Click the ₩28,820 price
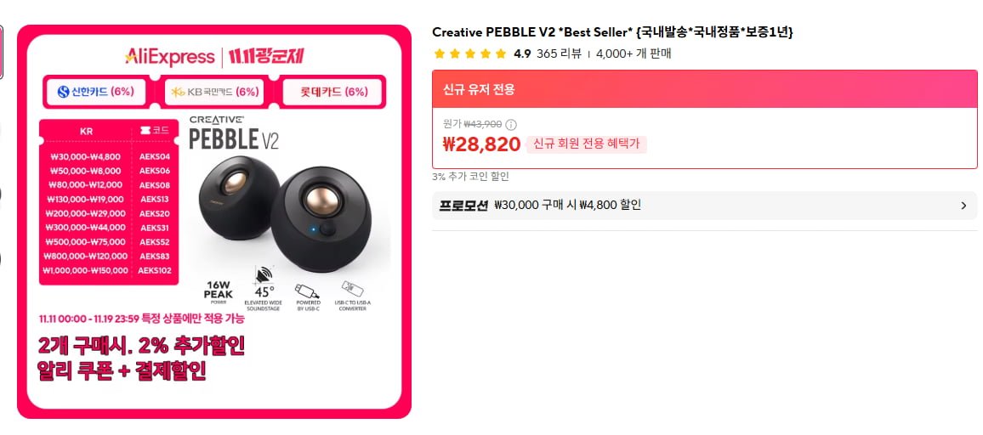 tap(481, 144)
